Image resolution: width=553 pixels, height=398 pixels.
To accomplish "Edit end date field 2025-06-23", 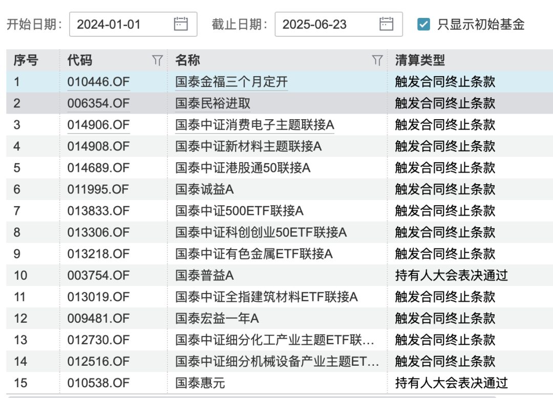I will point(338,25).
